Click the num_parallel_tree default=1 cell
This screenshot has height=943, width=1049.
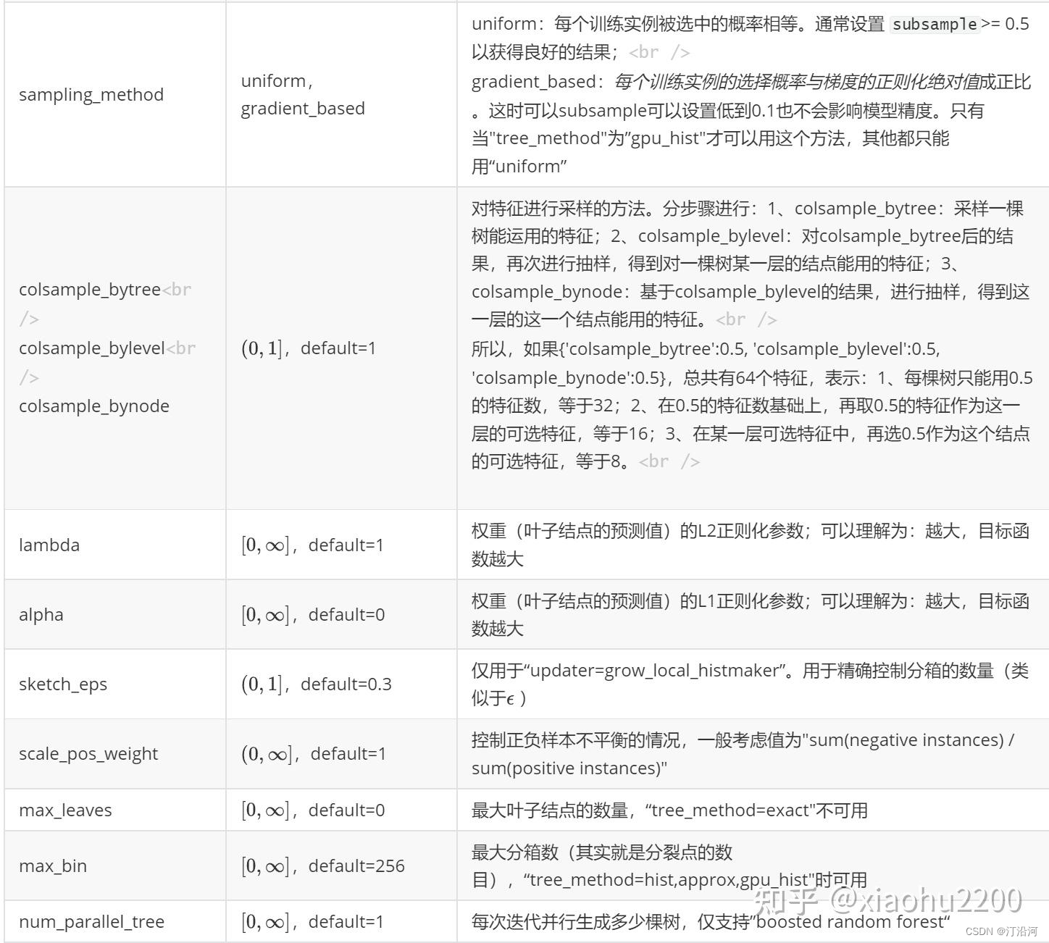pyautogui.click(x=341, y=921)
